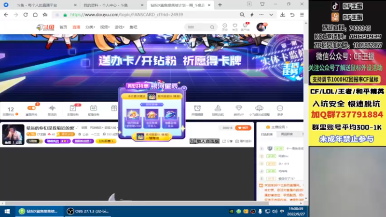This screenshot has width=386, height=217.
Task: Click the Douyu logo
Action: (45, 27)
